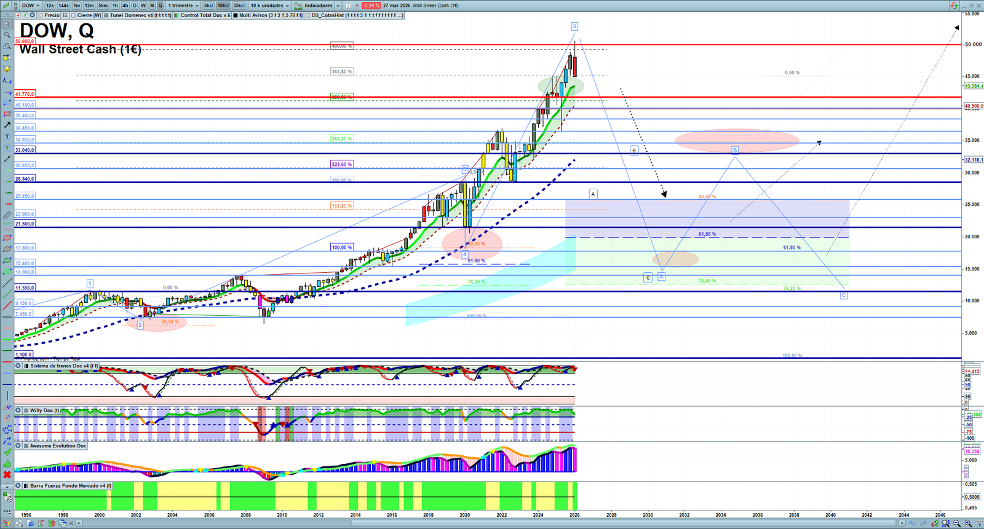Expand the arrow next to Indicadores
Screen dimensions: 984x529
(338, 6)
